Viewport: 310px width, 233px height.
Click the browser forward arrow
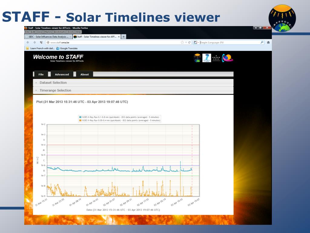(x=35, y=42)
